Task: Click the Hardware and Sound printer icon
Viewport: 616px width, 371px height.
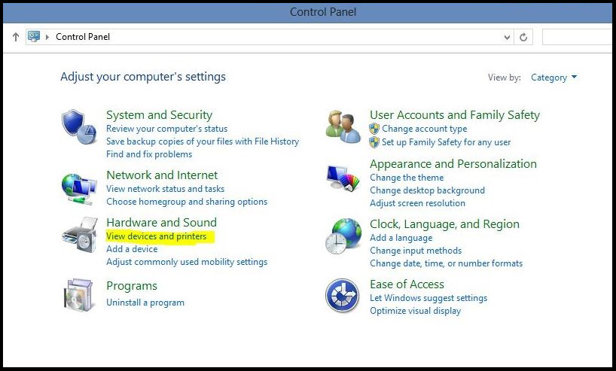Action: [x=80, y=235]
